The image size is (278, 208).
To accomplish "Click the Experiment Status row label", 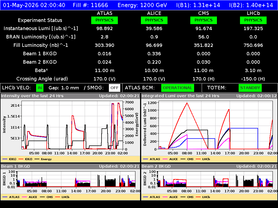I will coord(40,20).
